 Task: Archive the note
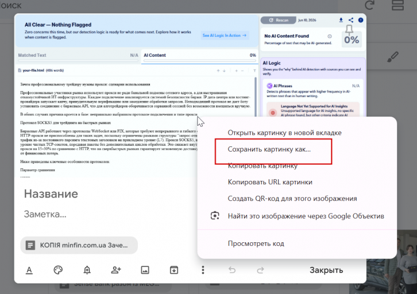pos(174,270)
